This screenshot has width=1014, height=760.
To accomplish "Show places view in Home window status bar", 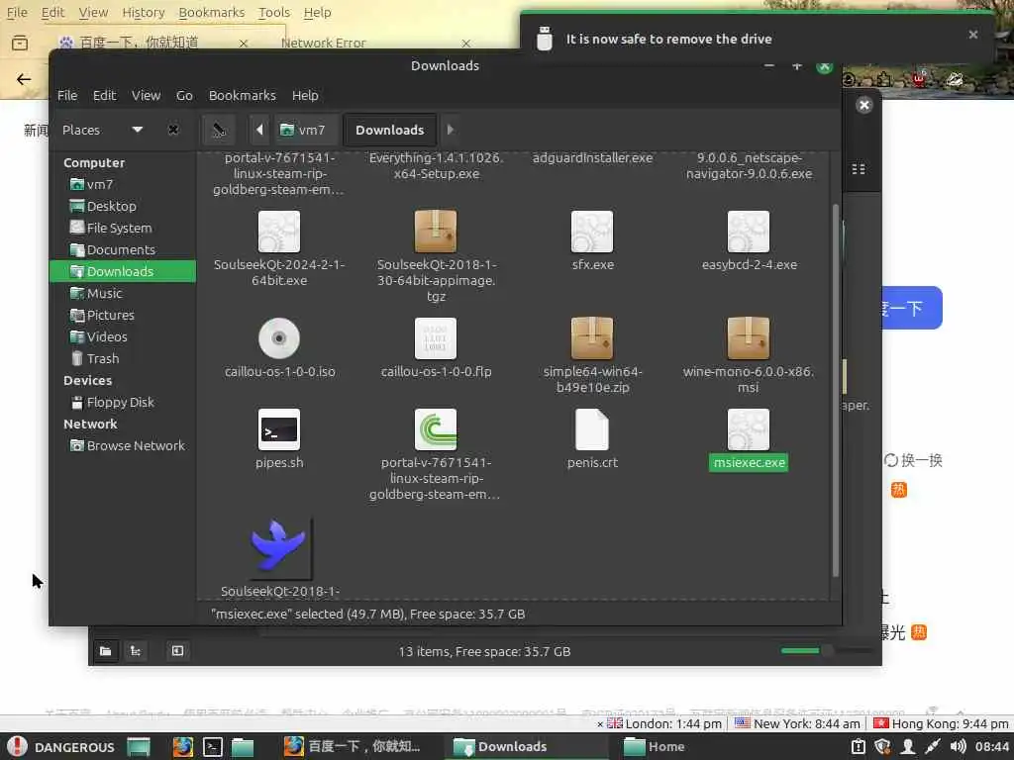I will [105, 651].
